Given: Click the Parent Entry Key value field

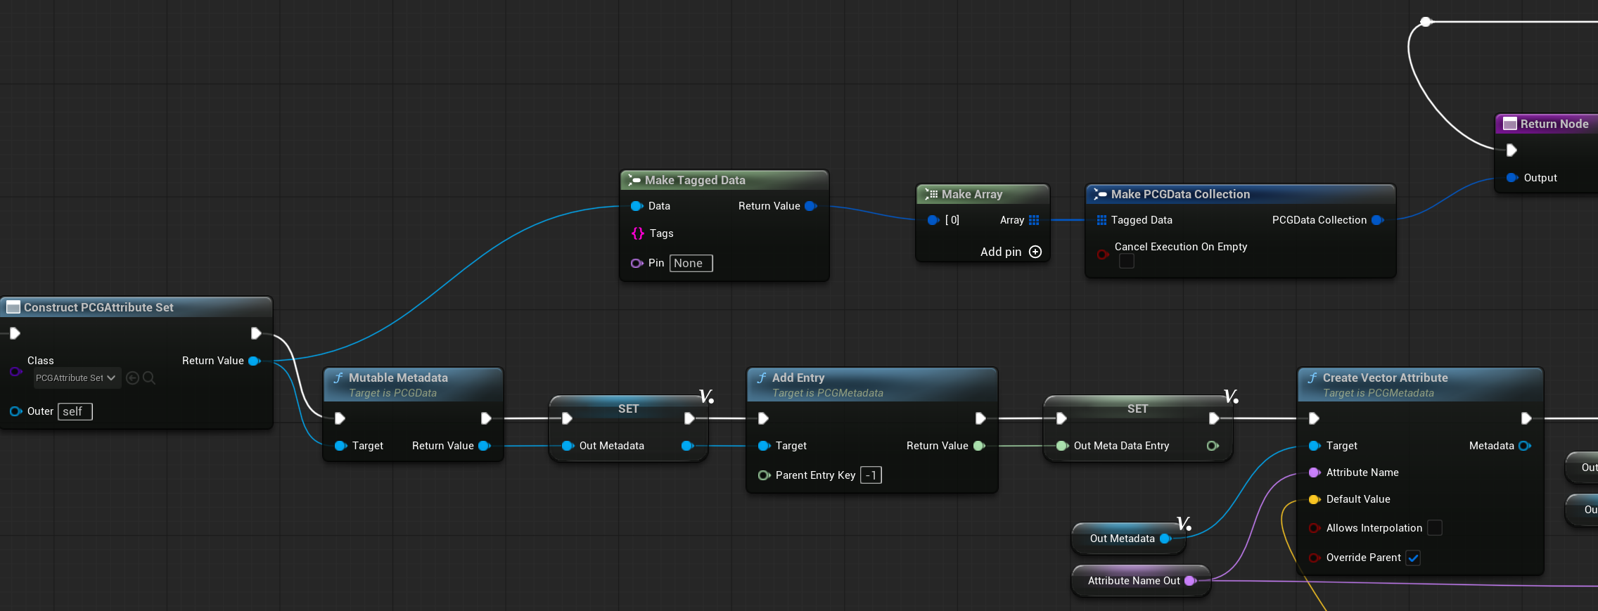Looking at the screenshot, I should (871, 475).
